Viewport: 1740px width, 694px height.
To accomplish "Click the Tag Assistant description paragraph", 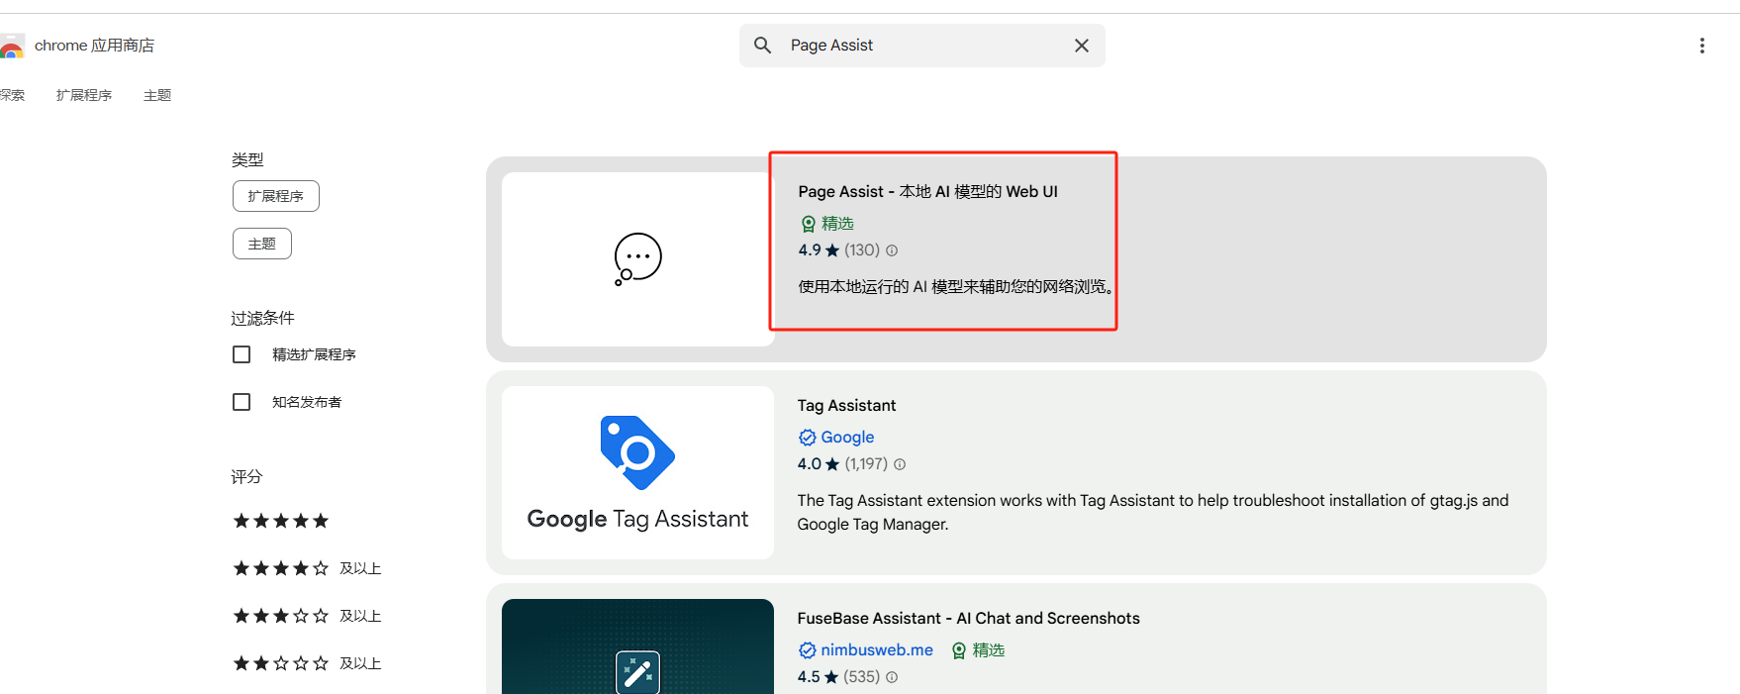I will point(1153,512).
